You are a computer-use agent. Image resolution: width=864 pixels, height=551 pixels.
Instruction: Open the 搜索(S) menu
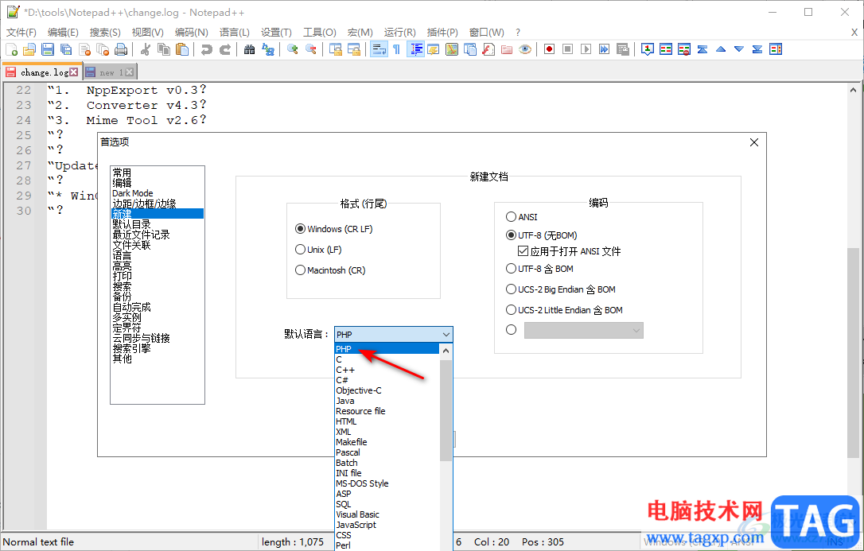tap(105, 33)
